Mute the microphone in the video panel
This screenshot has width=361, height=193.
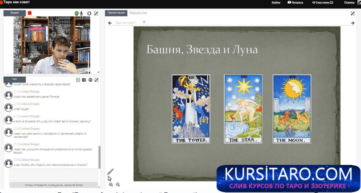82,14
